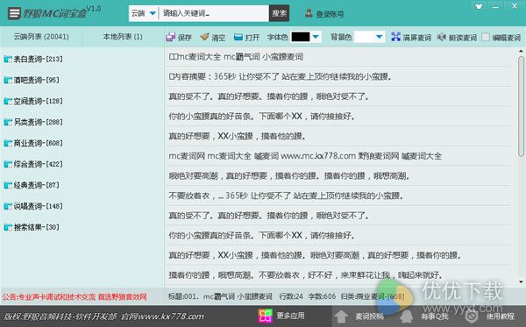Click folder icon of 空间麦词-[128]
Image resolution: width=526 pixels, height=327 pixels.
point(8,102)
